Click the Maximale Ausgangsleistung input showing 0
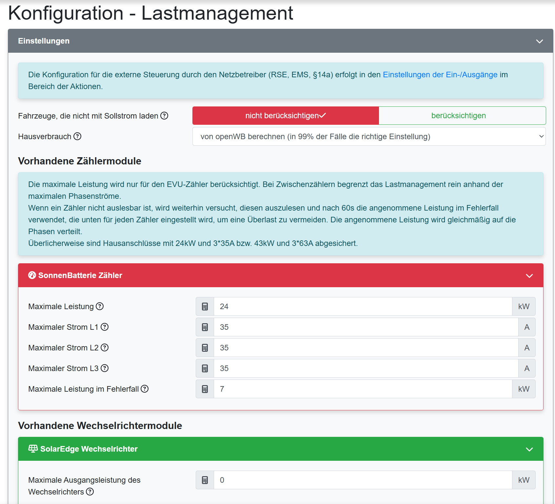 [361, 480]
